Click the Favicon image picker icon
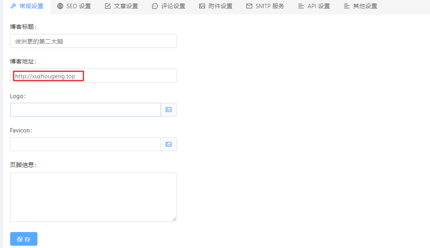 point(169,144)
